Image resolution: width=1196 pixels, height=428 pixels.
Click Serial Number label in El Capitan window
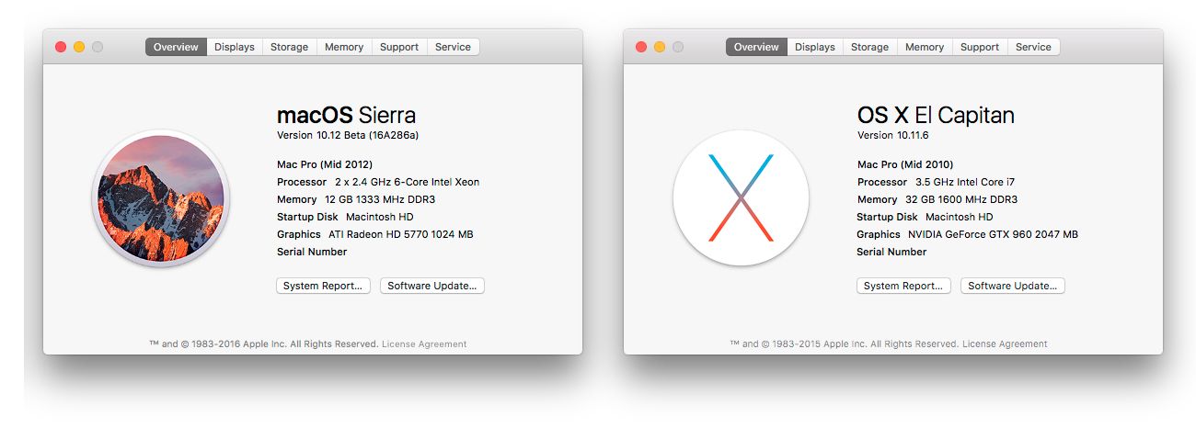(891, 252)
